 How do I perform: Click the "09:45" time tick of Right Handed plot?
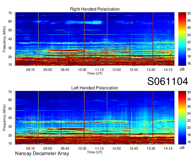[65, 70]
